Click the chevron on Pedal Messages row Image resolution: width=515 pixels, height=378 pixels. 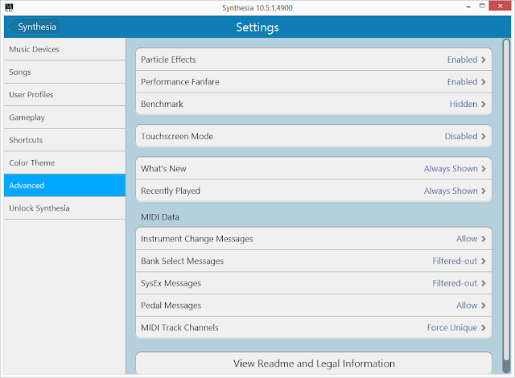tap(484, 306)
